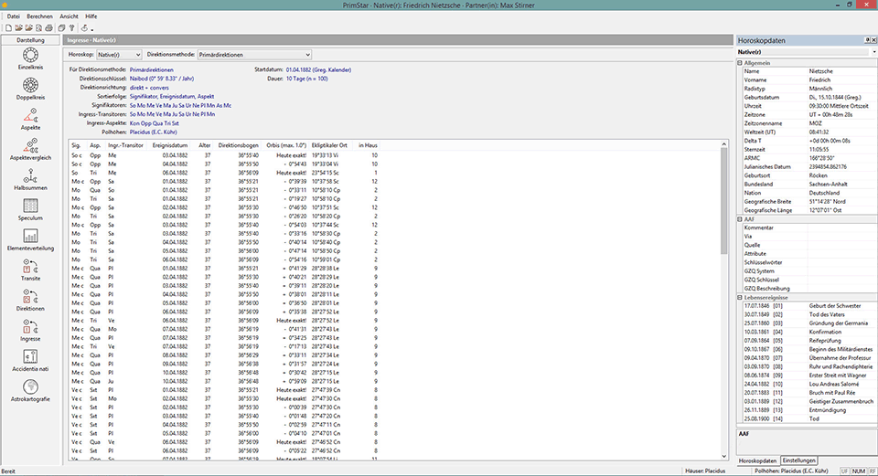Click the chart export toolbar icon
This screenshot has height=476, width=878.
point(84,28)
